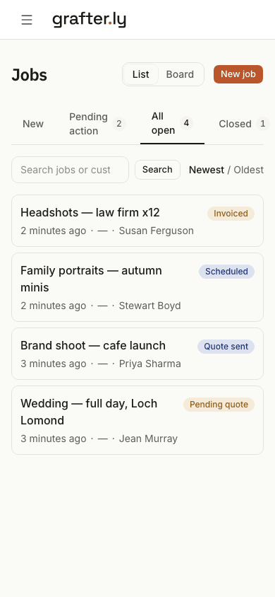Click the grafter.ly logo
Image resolution: width=275 pixels, height=597 pixels.
click(89, 20)
